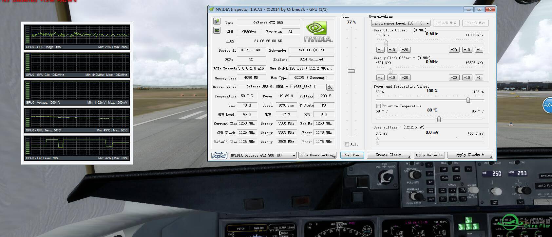Viewport: 552px width, 237px height.
Task: Open the Performance Level [3] dropdown
Action: tap(401, 23)
